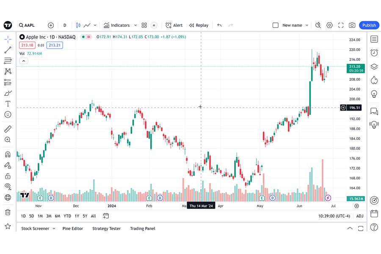Publish the chart idea
Screen dimensions: 381x254
point(369,25)
